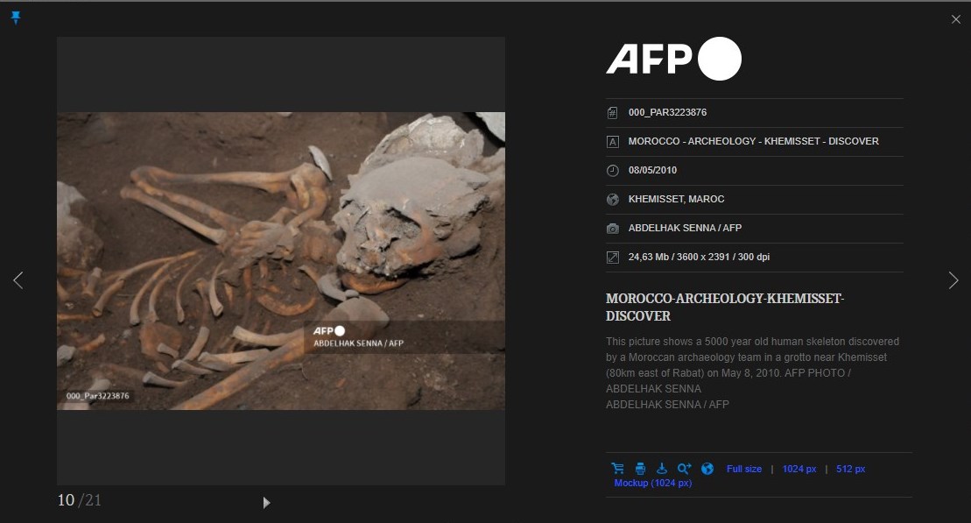This screenshot has height=523, width=971.
Task: Add photo to shopping cart
Action: click(x=617, y=469)
